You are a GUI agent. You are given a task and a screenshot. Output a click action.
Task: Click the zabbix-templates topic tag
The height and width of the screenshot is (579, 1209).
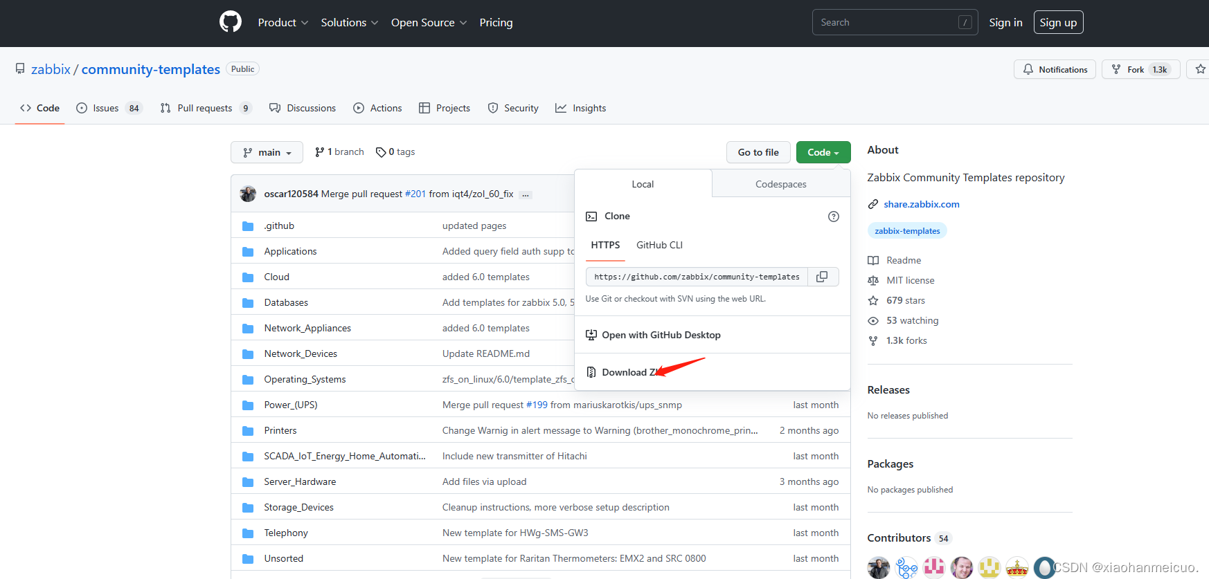coord(907,231)
